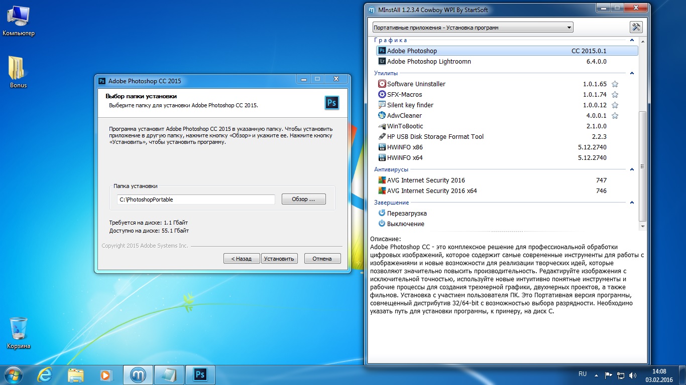This screenshot has width=686, height=385.
Task: Collapse the Антивирусы section
Action: (x=632, y=169)
